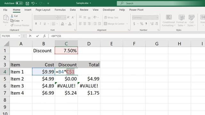The height and width of the screenshot is (115, 205).
Task: Click the Align Right icon
Action: click(x=89, y=24)
